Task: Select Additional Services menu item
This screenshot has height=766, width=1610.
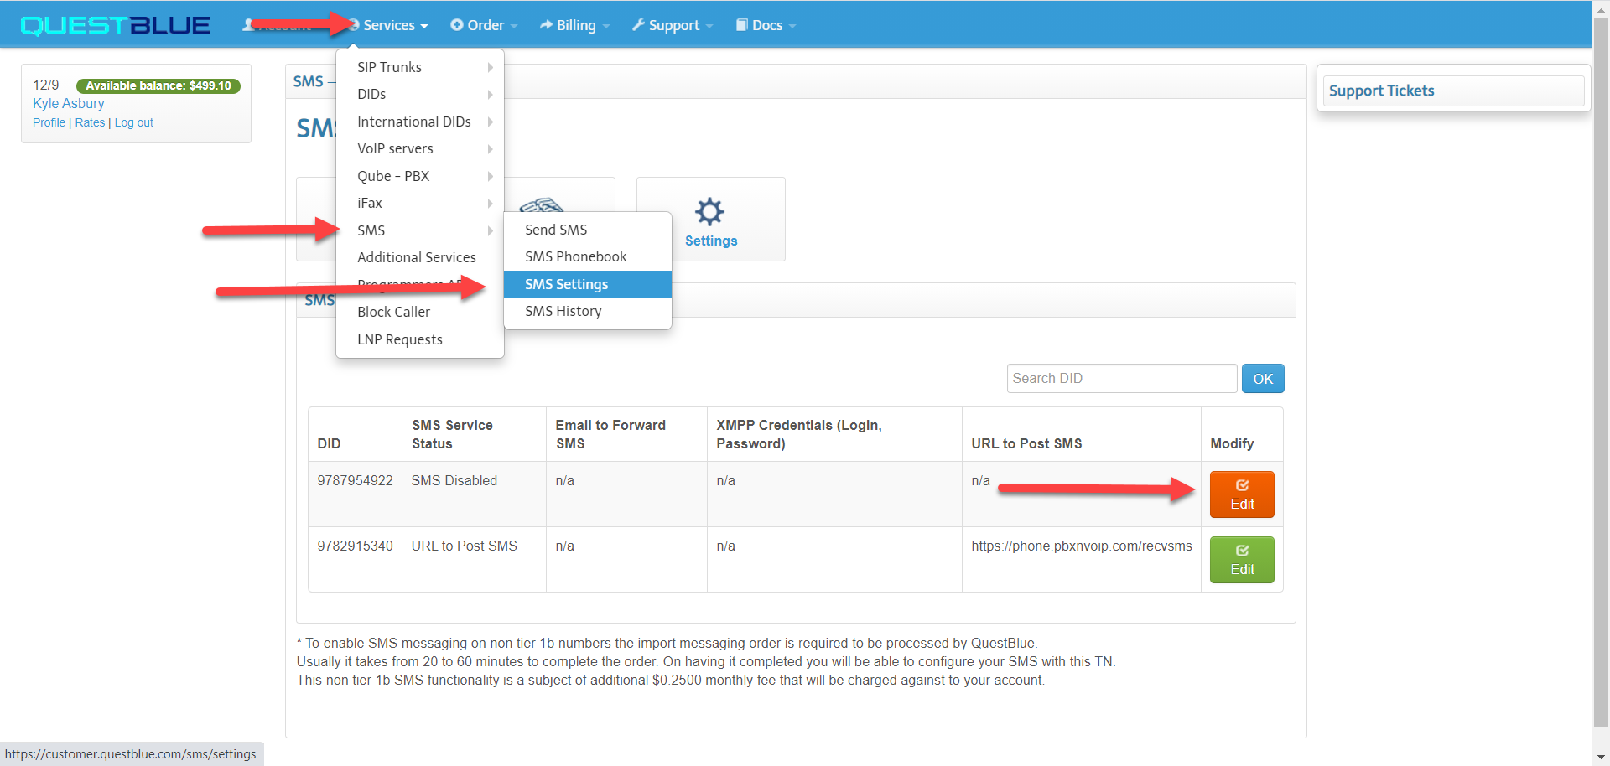Action: [420, 257]
